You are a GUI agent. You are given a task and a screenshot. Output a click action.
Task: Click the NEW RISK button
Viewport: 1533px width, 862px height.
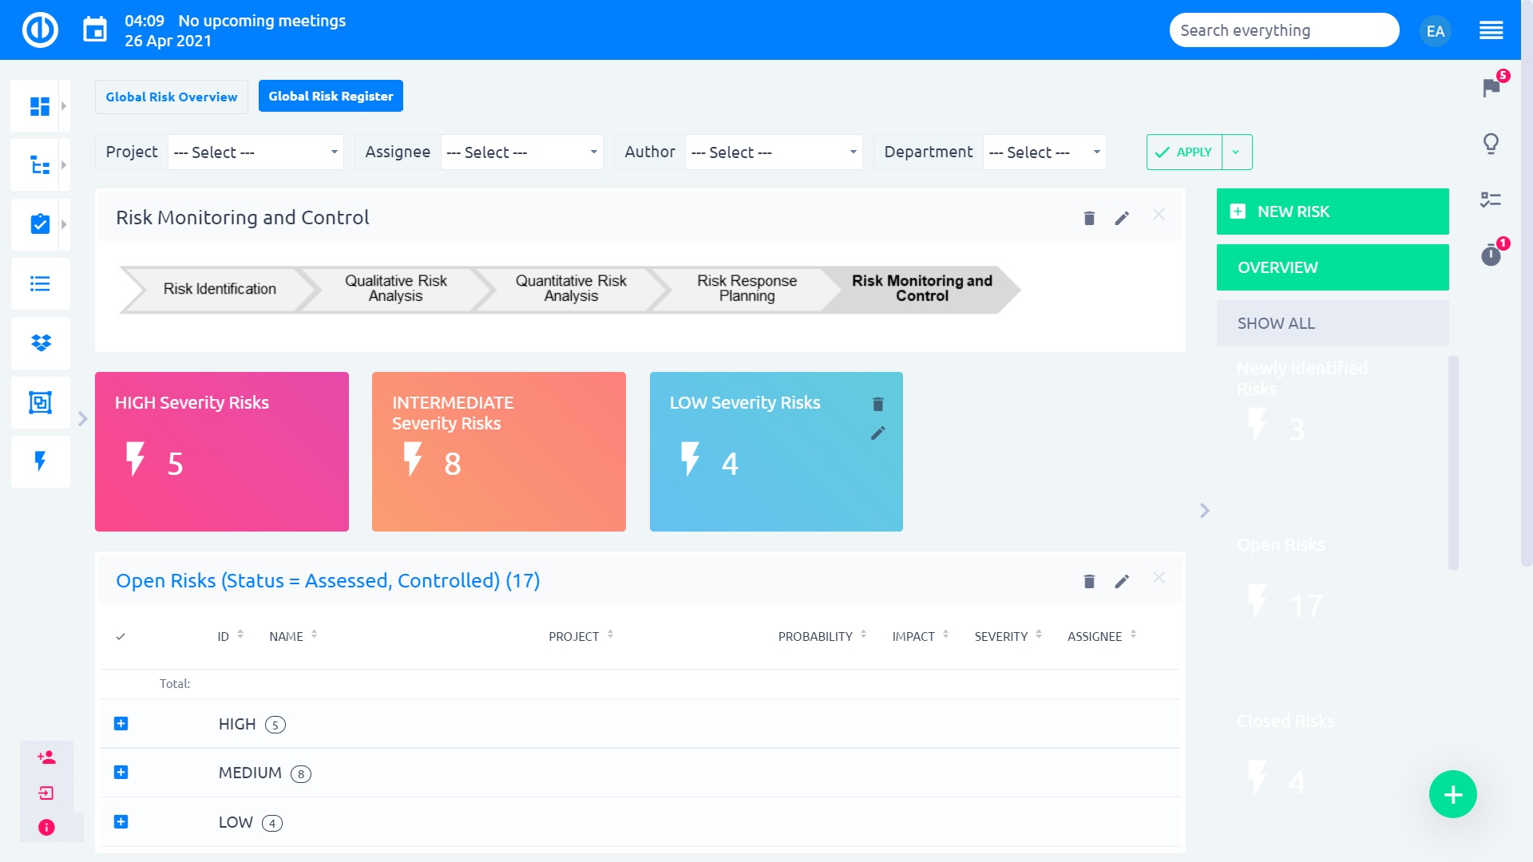(x=1332, y=211)
